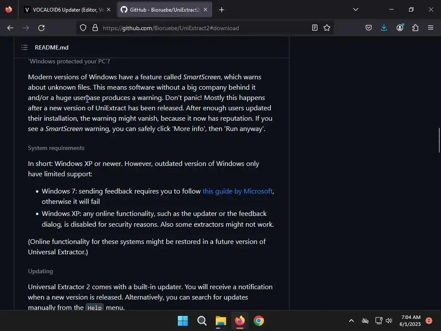Expand the list all tabs dropdown
This screenshot has height=331, width=441.
(x=355, y=9)
